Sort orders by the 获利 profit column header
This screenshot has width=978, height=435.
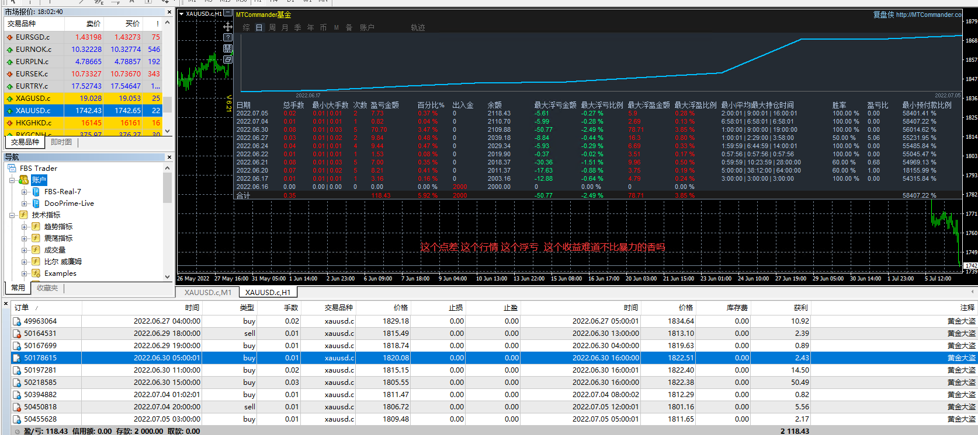800,307
